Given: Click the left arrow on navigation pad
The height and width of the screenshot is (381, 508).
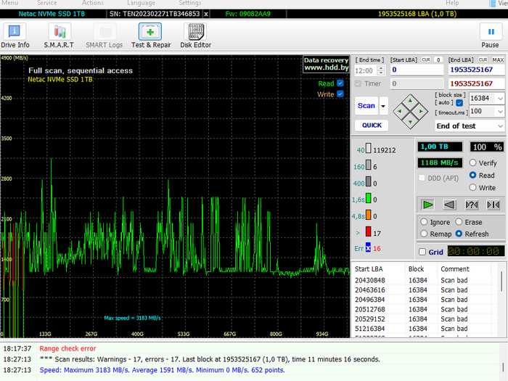Looking at the screenshot, I should [399, 112].
